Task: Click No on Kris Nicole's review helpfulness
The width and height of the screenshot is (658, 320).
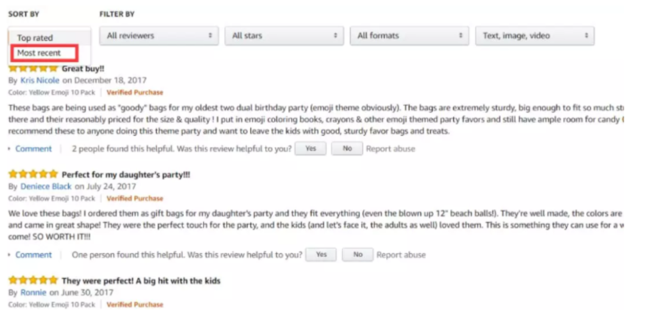Action: (x=347, y=148)
